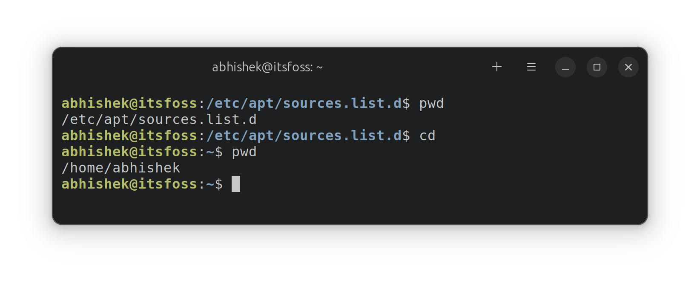Click the window title abhishek@itsfoss: ~
Image resolution: width=700 pixels, height=282 pixels.
point(267,67)
